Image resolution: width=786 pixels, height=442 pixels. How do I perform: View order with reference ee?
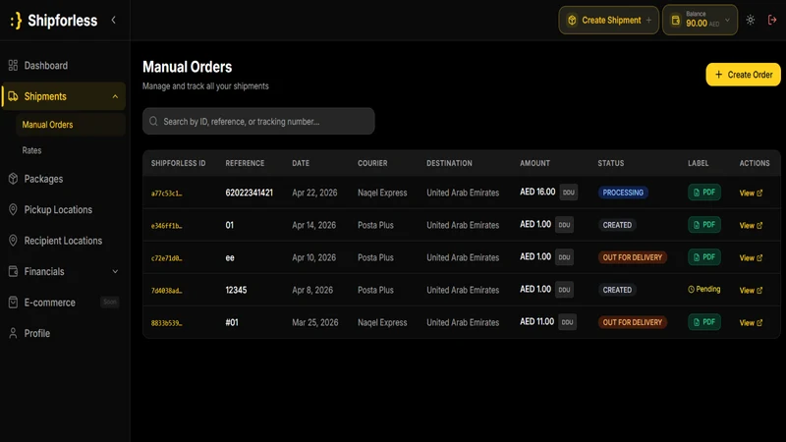751,257
